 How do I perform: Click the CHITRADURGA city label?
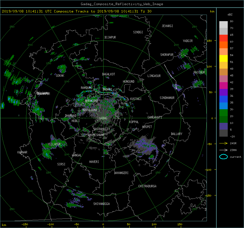tap(147, 186)
